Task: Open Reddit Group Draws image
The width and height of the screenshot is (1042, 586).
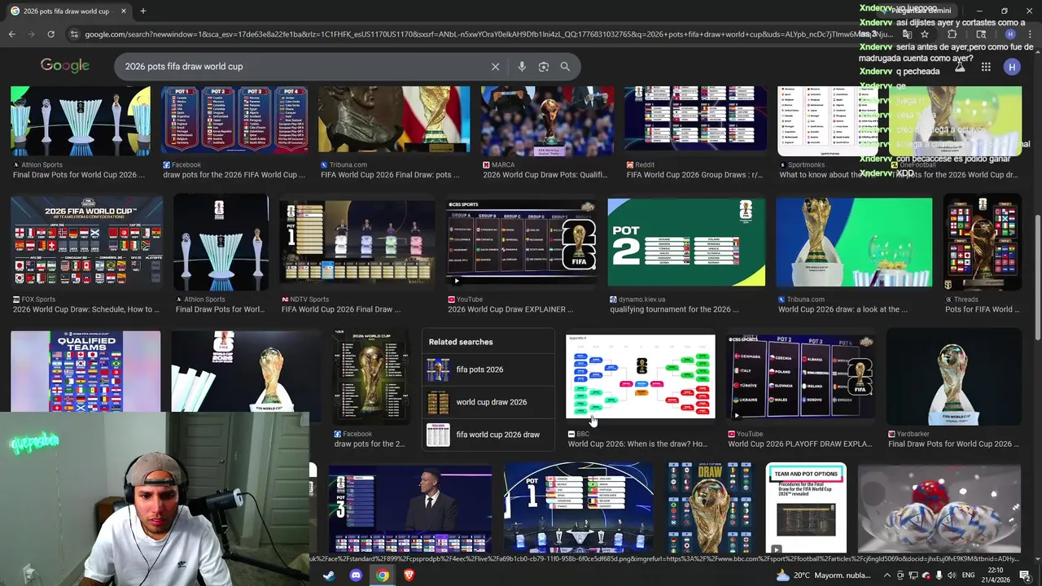Action: click(695, 120)
